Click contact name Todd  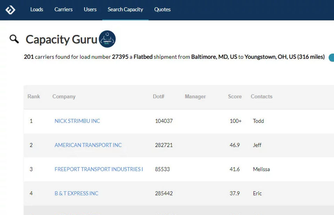coord(259,121)
